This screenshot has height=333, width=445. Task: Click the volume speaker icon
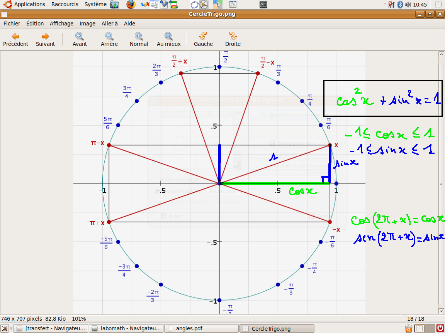pos(408,5)
